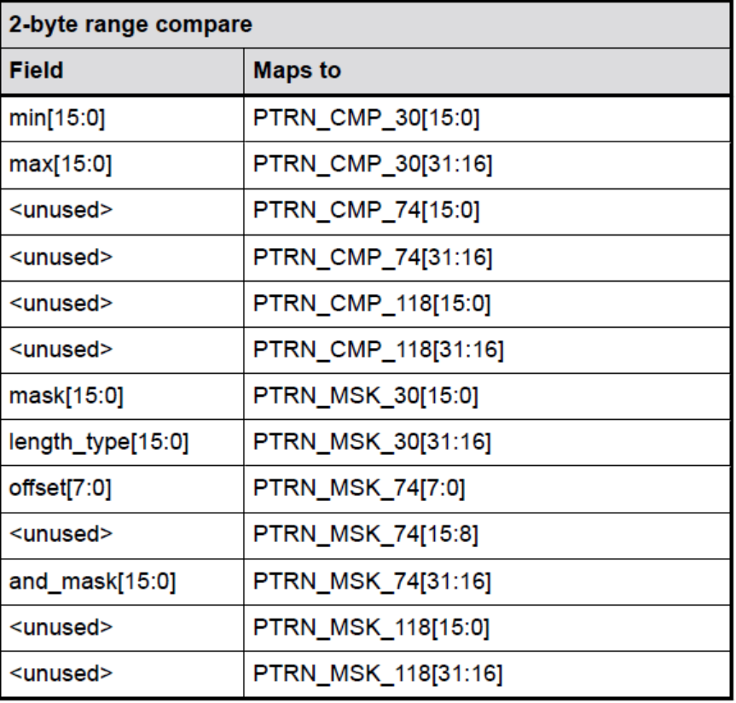This screenshot has height=703, width=736.
Task: Select the PTRN_CMP_118[15:0] cell
Action: [371, 301]
